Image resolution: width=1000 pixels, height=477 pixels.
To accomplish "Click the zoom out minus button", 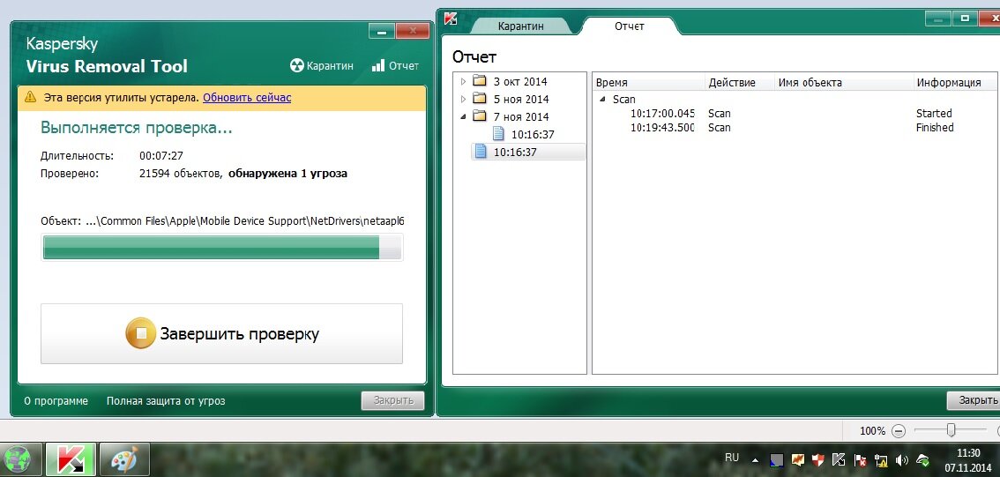I will point(898,431).
